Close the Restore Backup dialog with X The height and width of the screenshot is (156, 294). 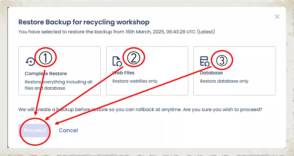pyautogui.click(x=277, y=17)
